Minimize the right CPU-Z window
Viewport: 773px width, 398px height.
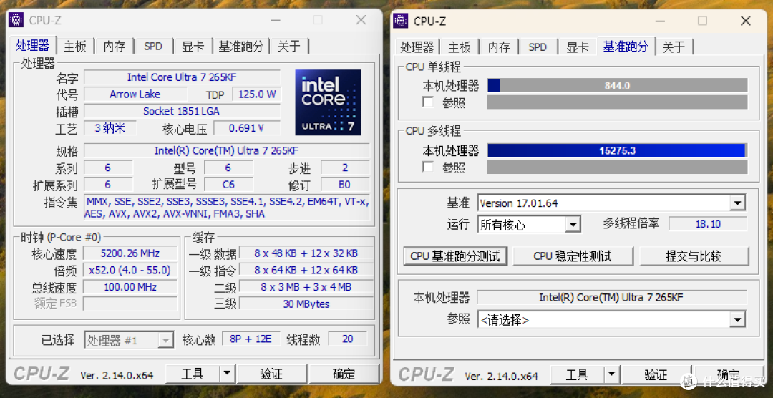click(660, 21)
